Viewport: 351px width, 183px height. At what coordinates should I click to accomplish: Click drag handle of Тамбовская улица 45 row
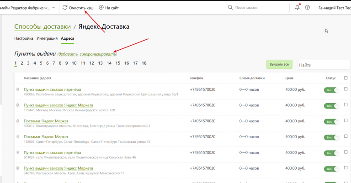click(x=18, y=136)
